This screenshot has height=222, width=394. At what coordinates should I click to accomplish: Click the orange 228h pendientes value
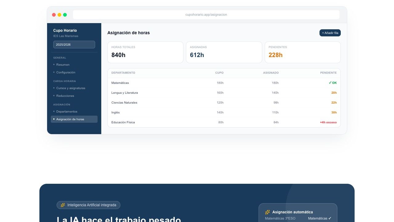click(x=275, y=55)
